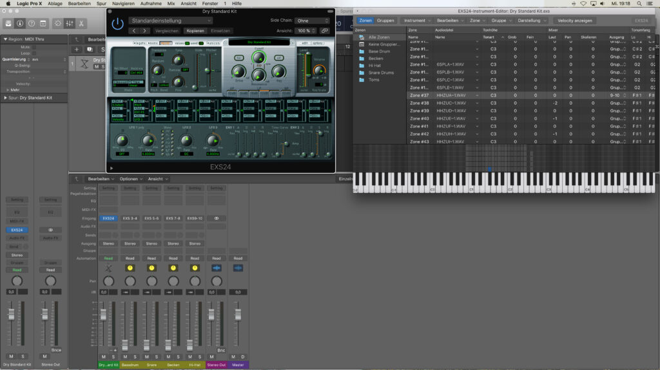Screen dimensions: 660x370
Task: Click the Cutoff knob in EXS24
Action: click(258, 57)
